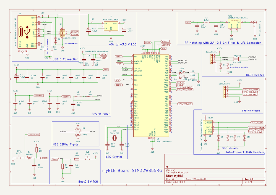This screenshot has width=276, height=195.
Task: Click the VFBSMPS pin name on U3
Action: pyautogui.click(x=138, y=75)
